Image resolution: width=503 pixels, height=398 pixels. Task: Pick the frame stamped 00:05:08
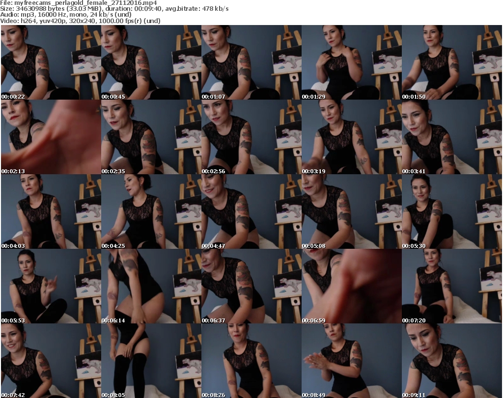[x=352, y=212]
